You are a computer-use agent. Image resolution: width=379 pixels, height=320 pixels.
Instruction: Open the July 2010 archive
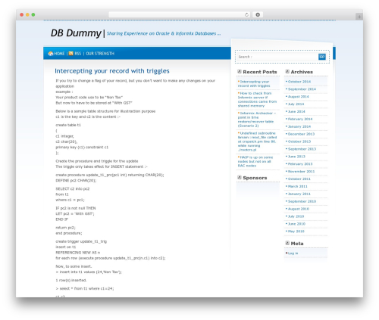pos(296,216)
